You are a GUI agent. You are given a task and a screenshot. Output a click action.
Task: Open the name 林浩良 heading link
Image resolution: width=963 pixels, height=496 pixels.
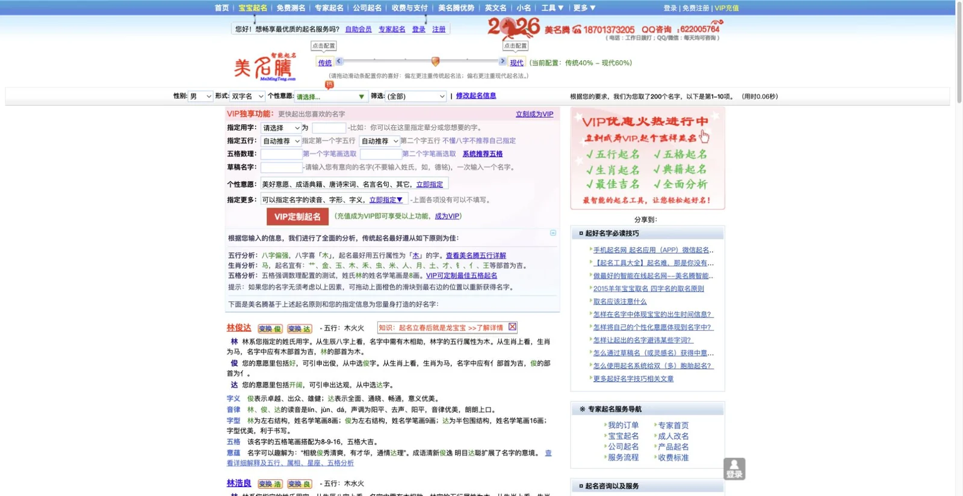[239, 483]
